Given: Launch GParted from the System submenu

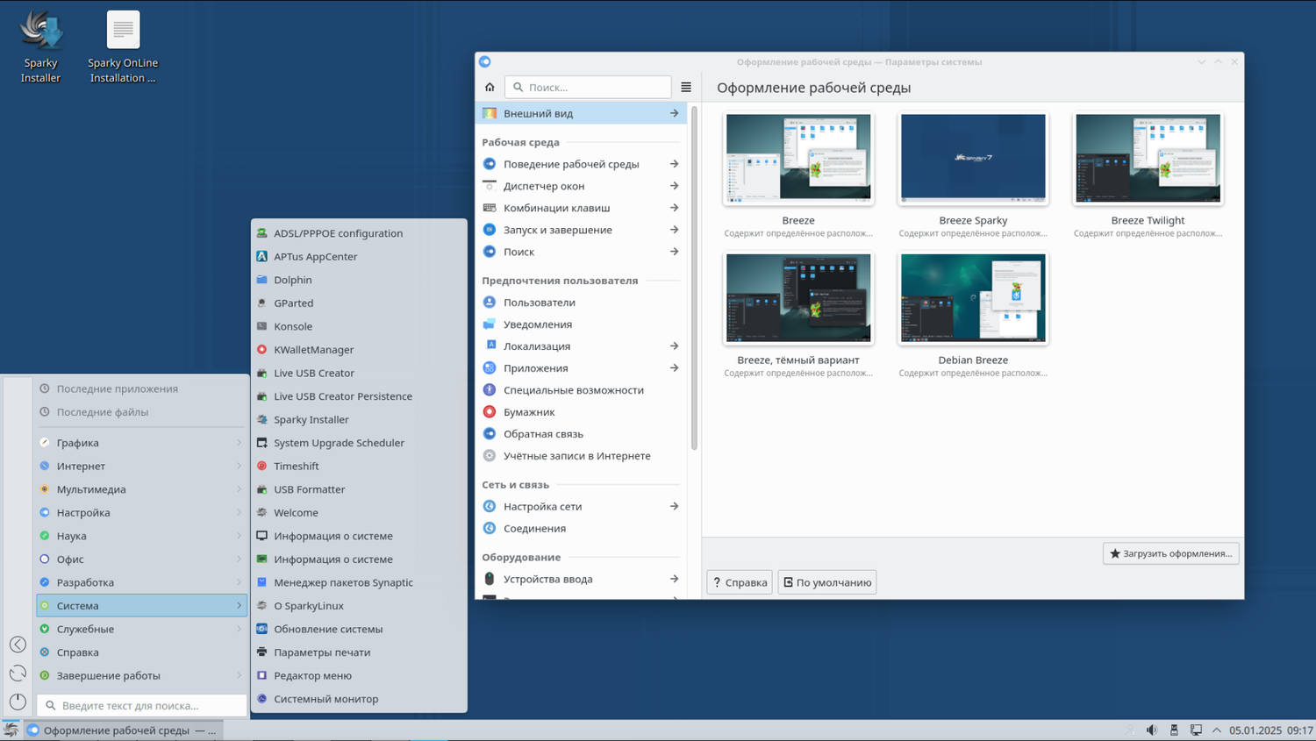Looking at the screenshot, I should 293,303.
